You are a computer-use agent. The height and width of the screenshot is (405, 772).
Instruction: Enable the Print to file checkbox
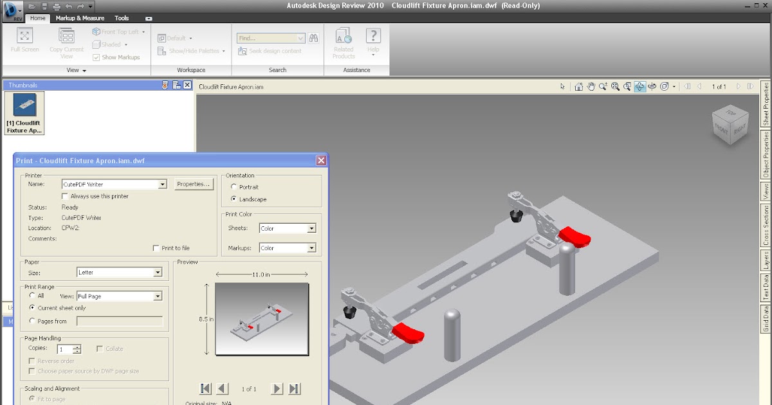[x=154, y=248]
